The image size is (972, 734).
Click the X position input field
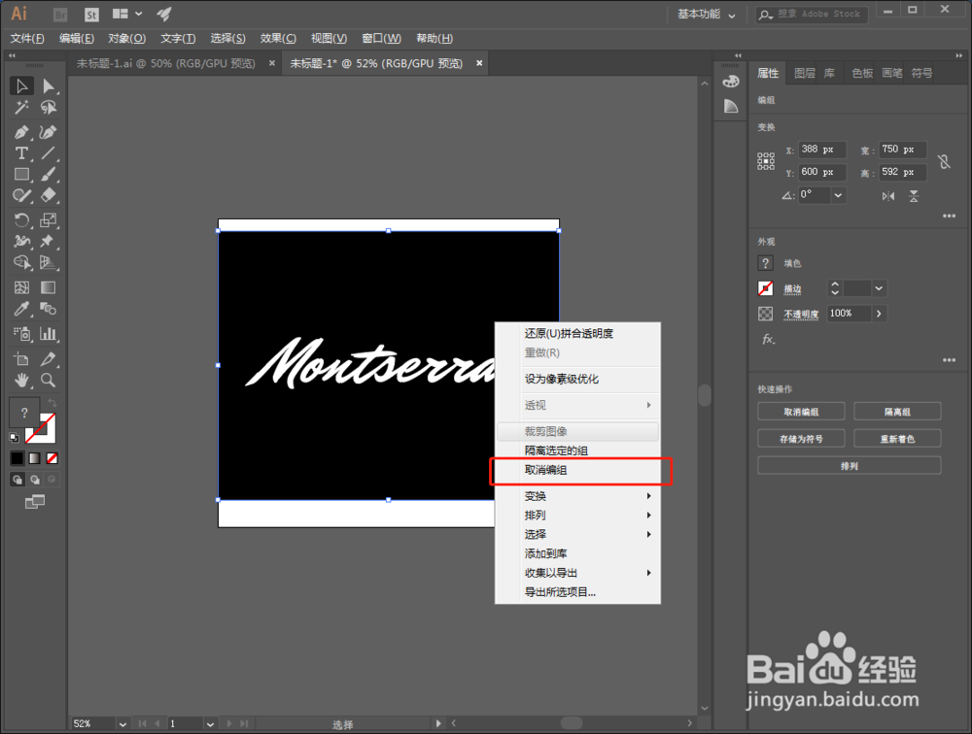coord(821,150)
